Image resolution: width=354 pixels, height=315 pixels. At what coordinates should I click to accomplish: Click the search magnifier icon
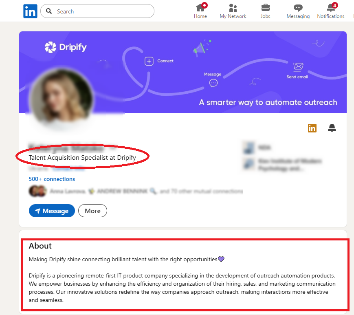click(49, 11)
